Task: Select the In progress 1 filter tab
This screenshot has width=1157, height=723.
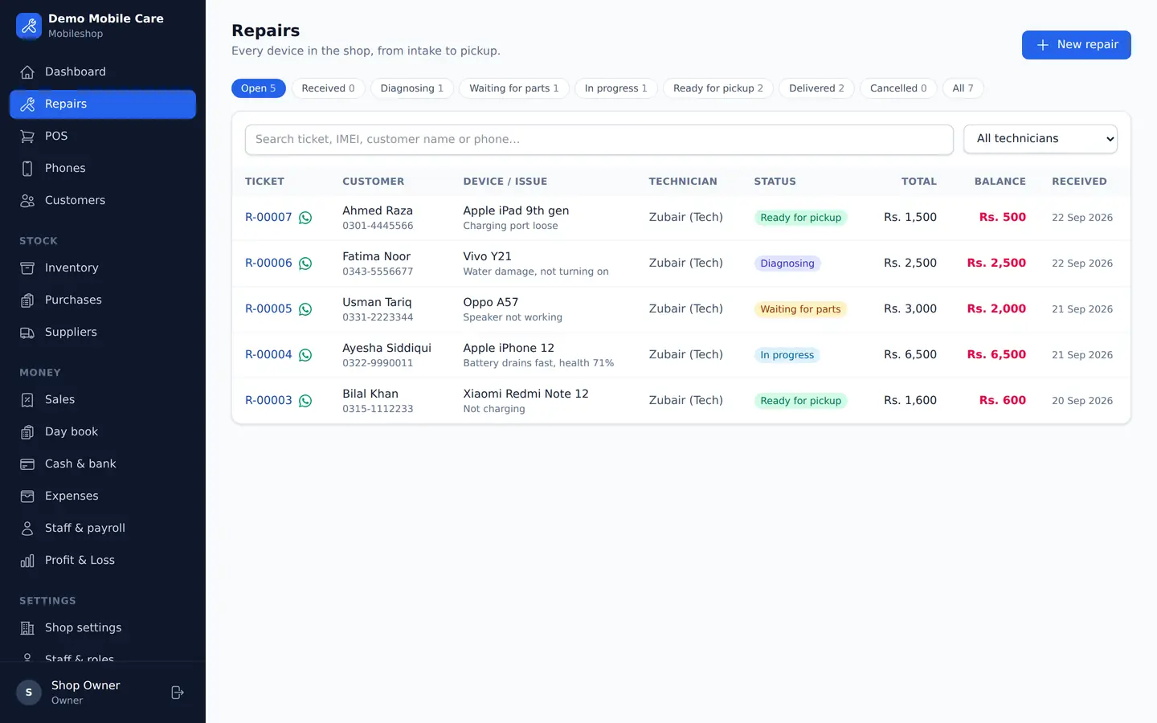Action: tap(616, 88)
